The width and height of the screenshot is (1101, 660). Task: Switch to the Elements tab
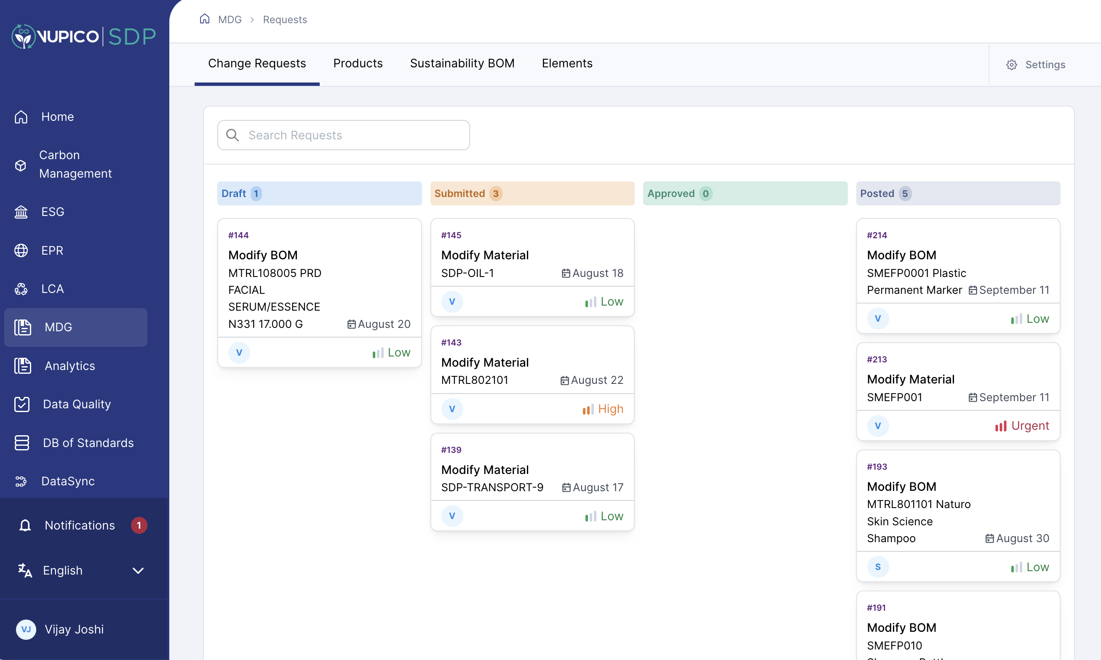point(567,64)
